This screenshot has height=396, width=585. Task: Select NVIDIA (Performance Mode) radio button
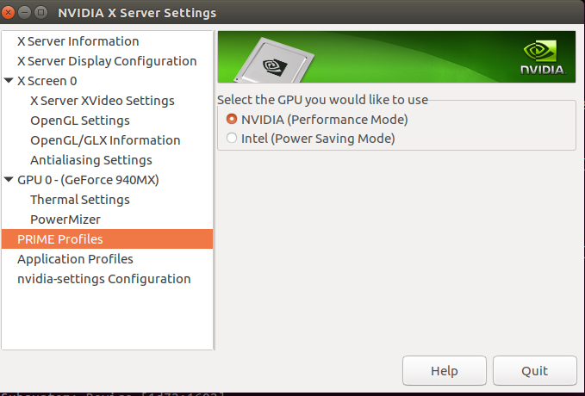point(232,119)
